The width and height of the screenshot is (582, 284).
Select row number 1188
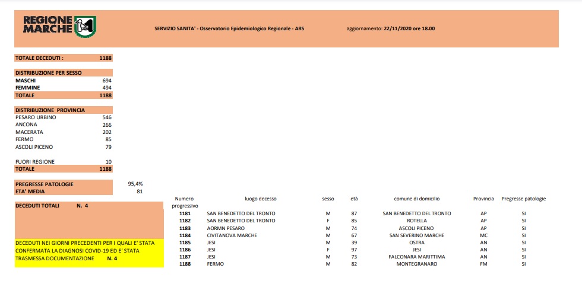(x=185, y=264)
